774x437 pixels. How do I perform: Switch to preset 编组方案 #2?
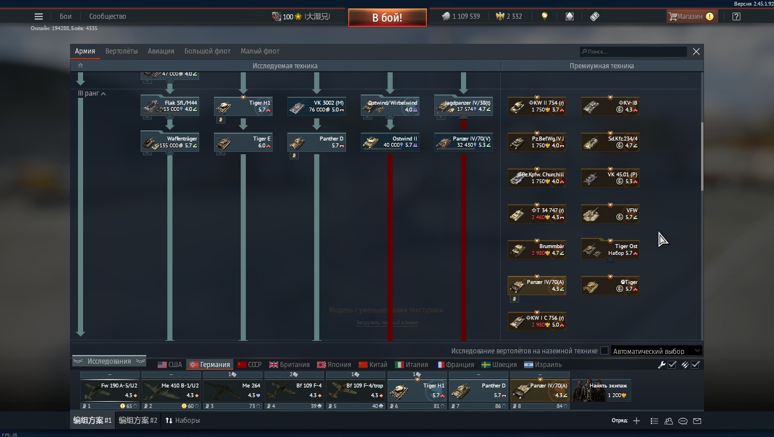[138, 420]
